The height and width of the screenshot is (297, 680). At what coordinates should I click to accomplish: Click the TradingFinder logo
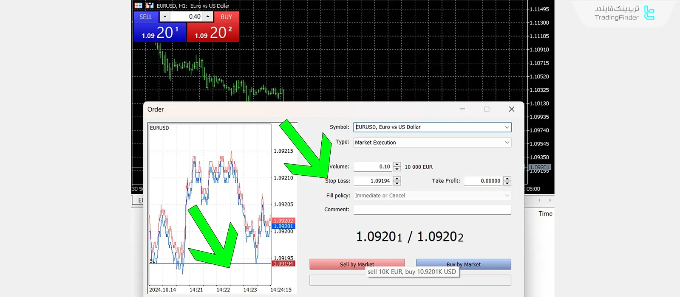pyautogui.click(x=624, y=13)
